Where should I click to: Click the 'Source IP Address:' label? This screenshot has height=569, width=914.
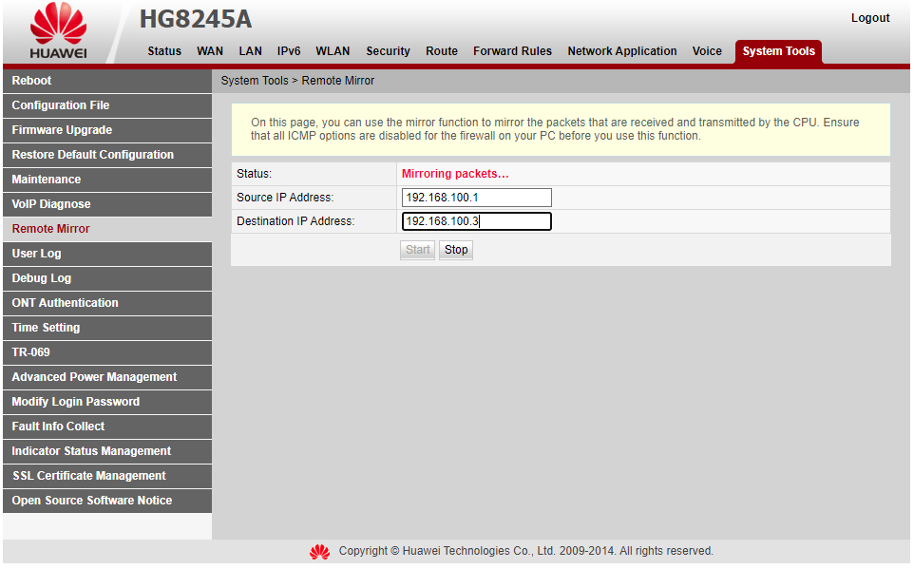[x=285, y=198]
